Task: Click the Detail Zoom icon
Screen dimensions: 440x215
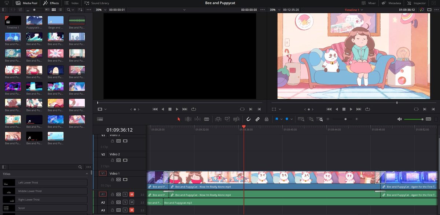Action: click(x=311, y=119)
